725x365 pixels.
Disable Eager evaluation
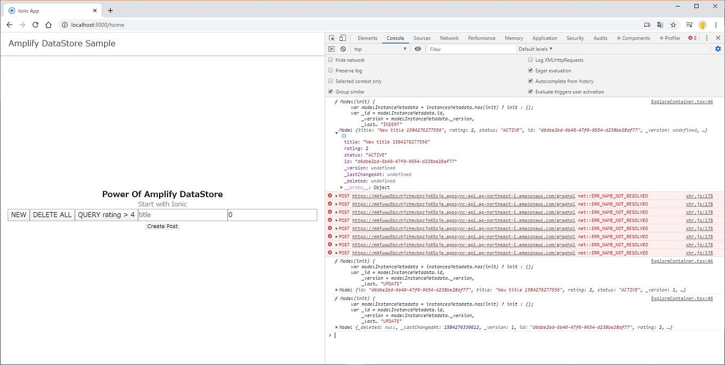click(530, 70)
